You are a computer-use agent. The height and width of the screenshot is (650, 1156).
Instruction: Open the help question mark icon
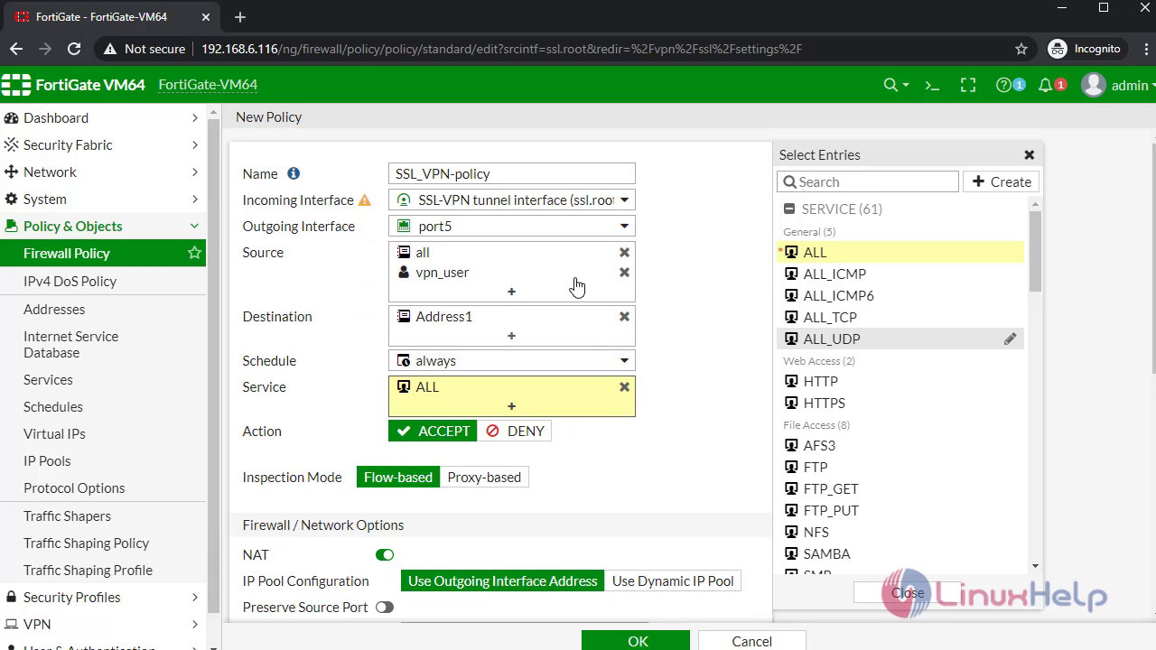[1003, 85]
